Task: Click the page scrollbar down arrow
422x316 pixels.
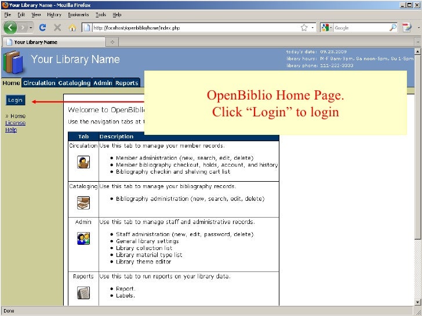Action: pos(418,302)
